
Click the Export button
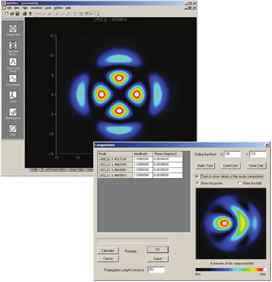[158, 259]
